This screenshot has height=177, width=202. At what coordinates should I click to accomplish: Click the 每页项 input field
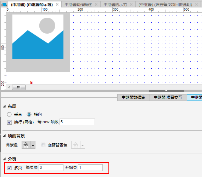pos(51,167)
